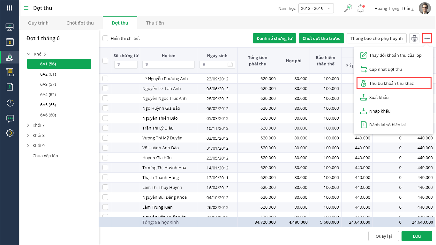
Task: Click the printer icon button
Action: pos(414,39)
